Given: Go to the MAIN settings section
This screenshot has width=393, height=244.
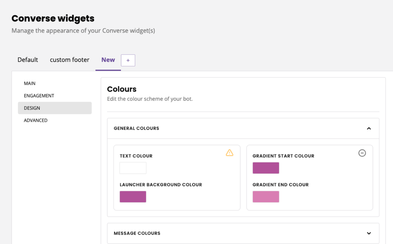Looking at the screenshot, I should click(55, 83).
